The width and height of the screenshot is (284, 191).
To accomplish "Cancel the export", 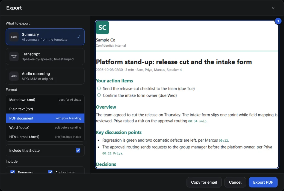I will pos(235,182).
